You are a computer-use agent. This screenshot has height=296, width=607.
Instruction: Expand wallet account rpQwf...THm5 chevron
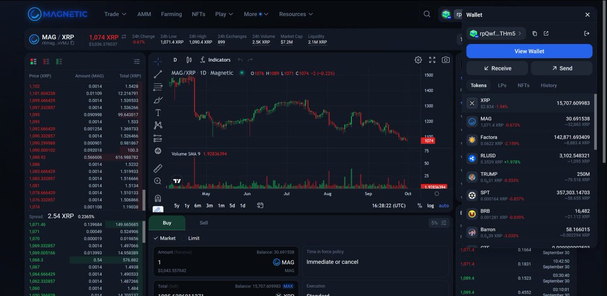519,33
